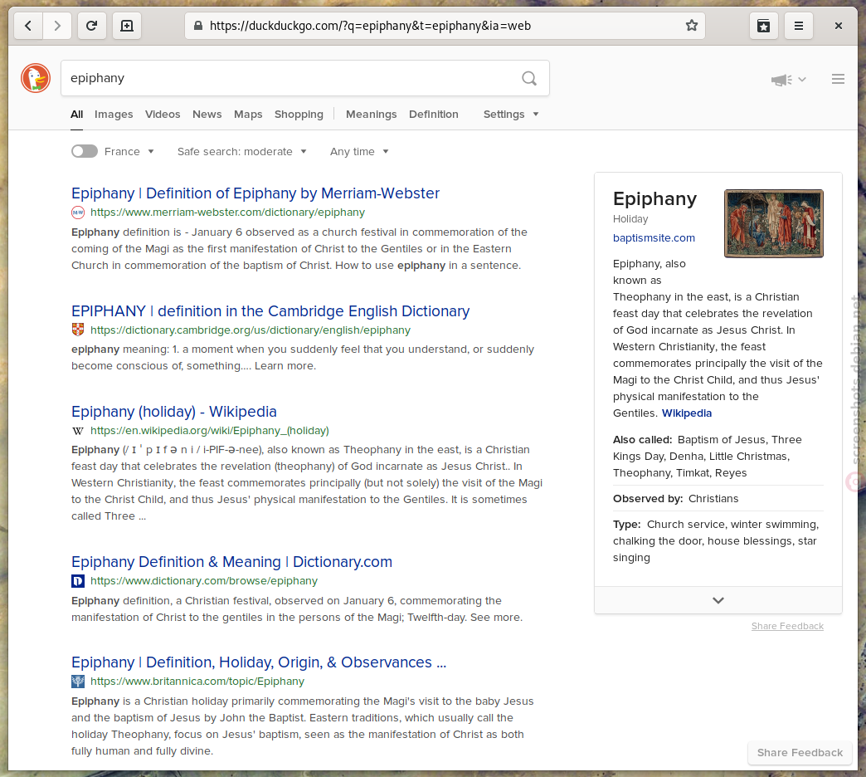Click the dictionary.cambridge.org URL link

(x=251, y=330)
